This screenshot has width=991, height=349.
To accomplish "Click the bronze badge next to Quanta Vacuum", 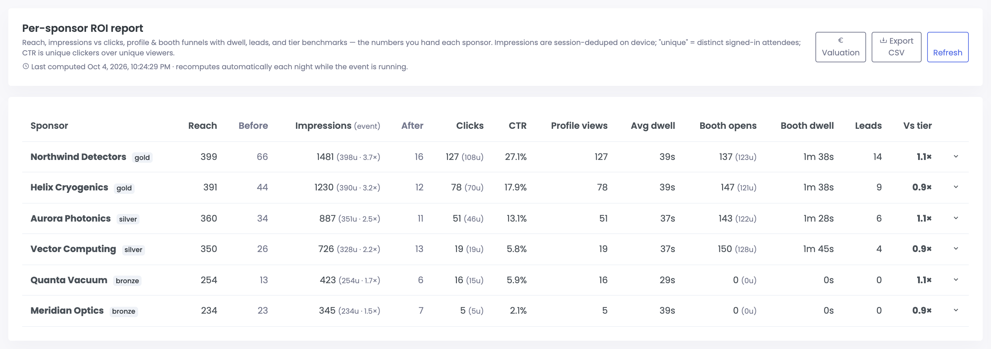I will [127, 281].
